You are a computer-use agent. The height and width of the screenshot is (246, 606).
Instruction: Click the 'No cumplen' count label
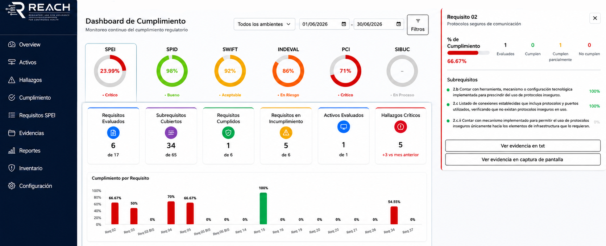pyautogui.click(x=589, y=54)
